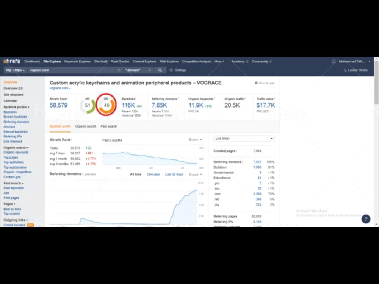Collapse the Pages sidebar section

(9, 204)
